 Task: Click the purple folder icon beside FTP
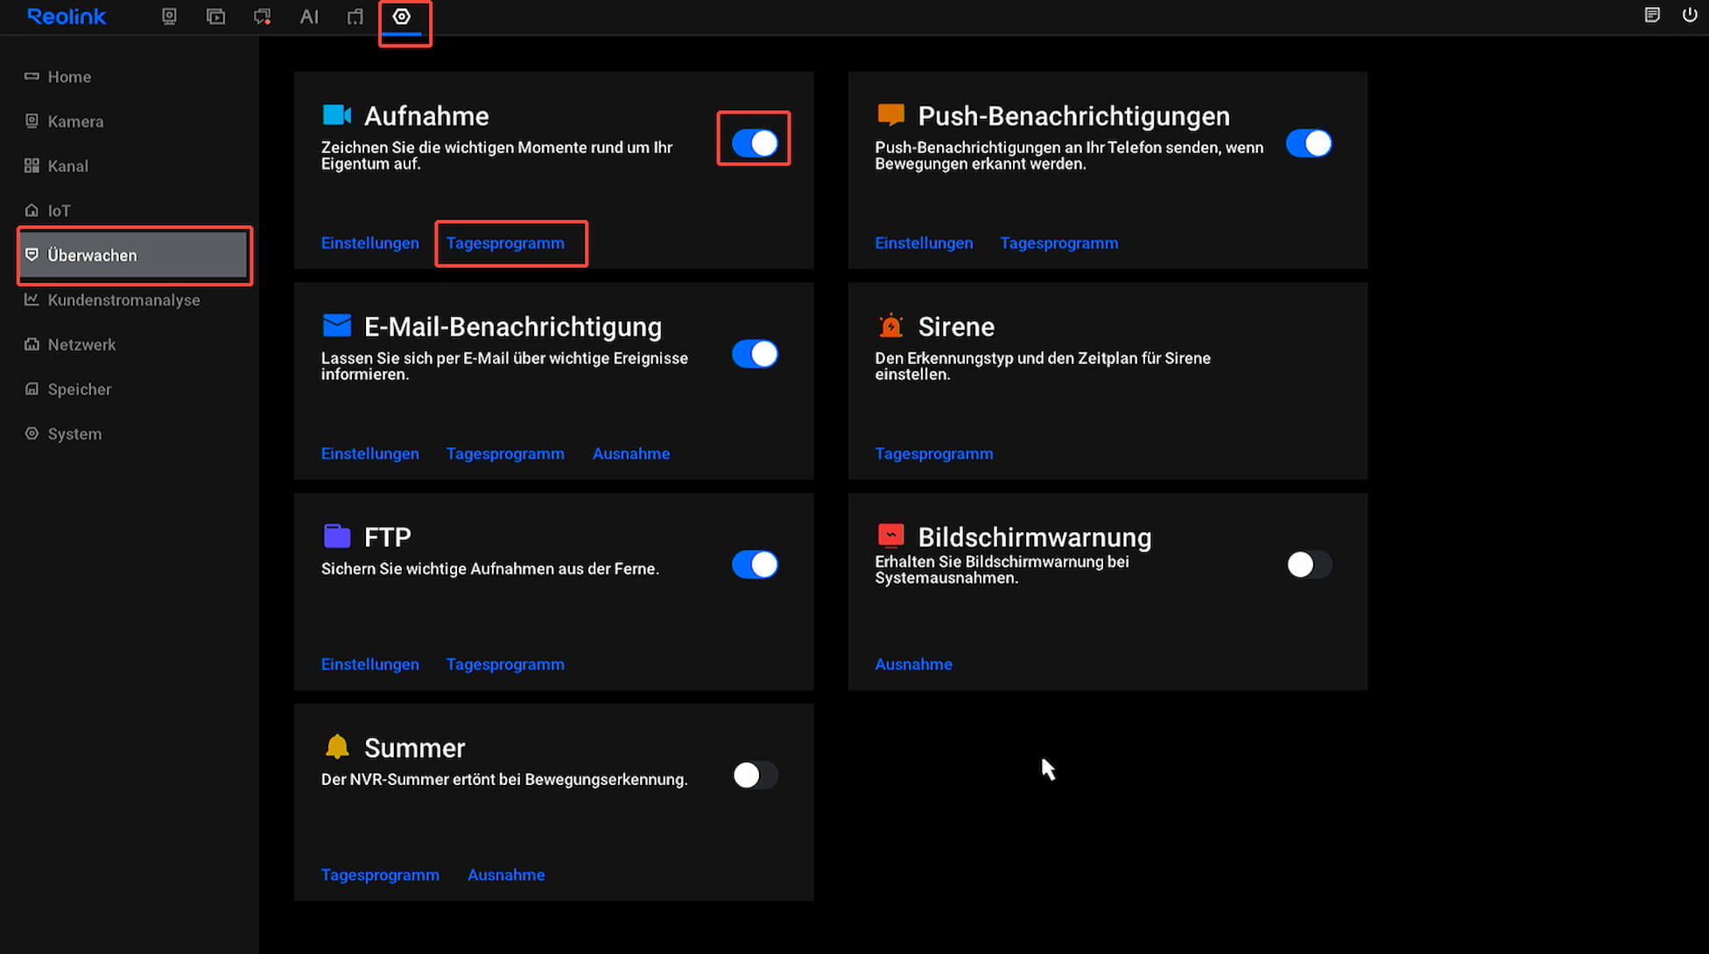coord(336,536)
